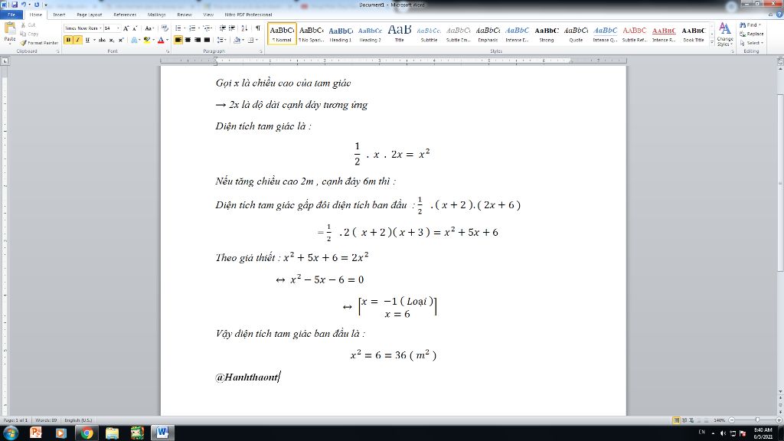Open the Windows Start button
The image size is (784, 441).
[11, 433]
